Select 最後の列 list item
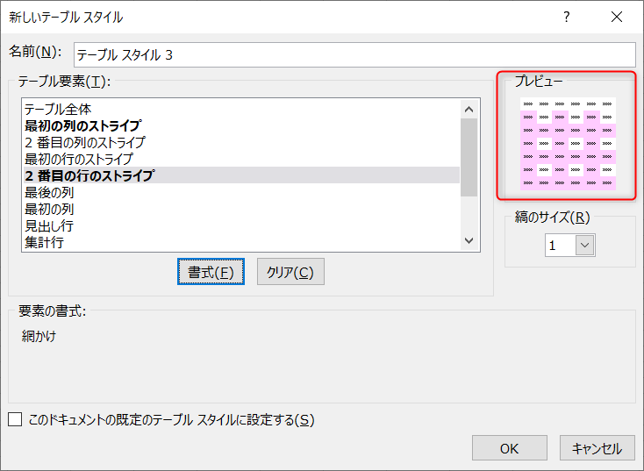 point(241,192)
